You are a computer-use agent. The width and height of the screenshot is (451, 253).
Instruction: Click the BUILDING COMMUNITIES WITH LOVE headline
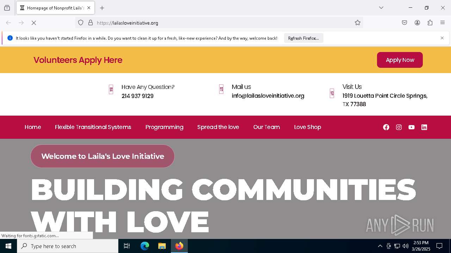pos(223,206)
